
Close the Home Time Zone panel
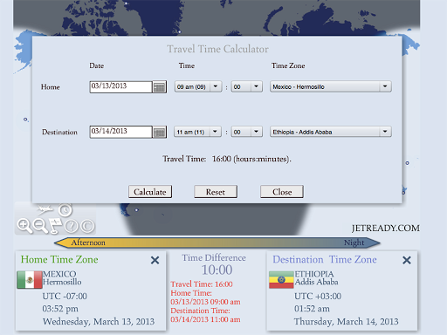click(155, 260)
